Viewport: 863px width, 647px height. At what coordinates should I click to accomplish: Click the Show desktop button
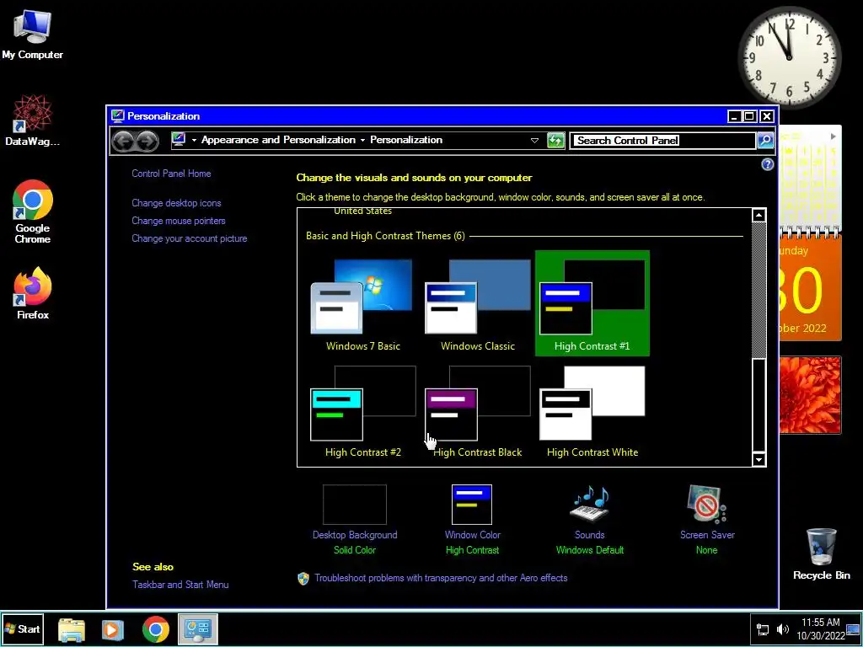pyautogui.click(x=853, y=629)
